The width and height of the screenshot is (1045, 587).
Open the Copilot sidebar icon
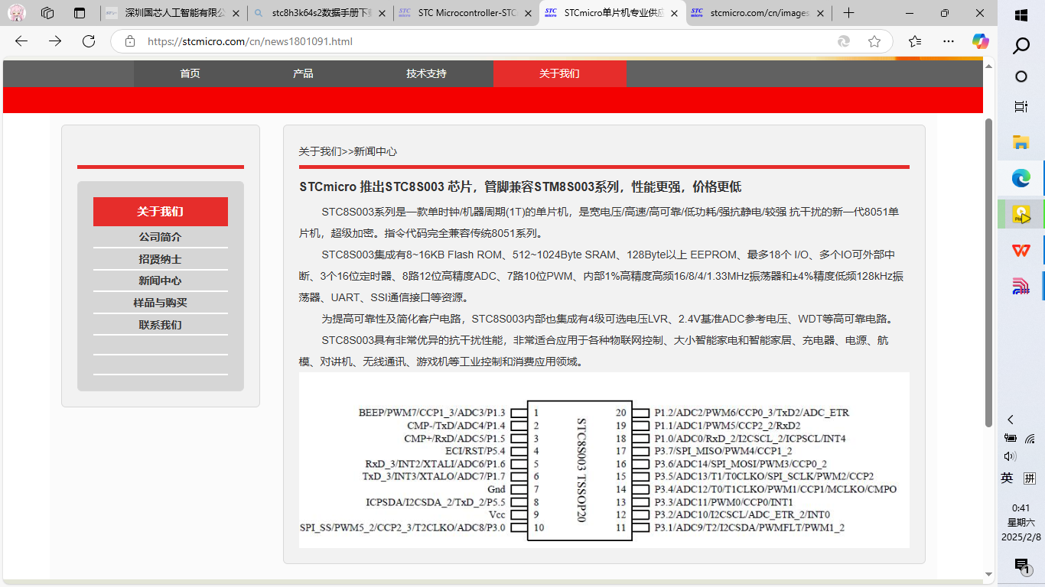tap(980, 41)
